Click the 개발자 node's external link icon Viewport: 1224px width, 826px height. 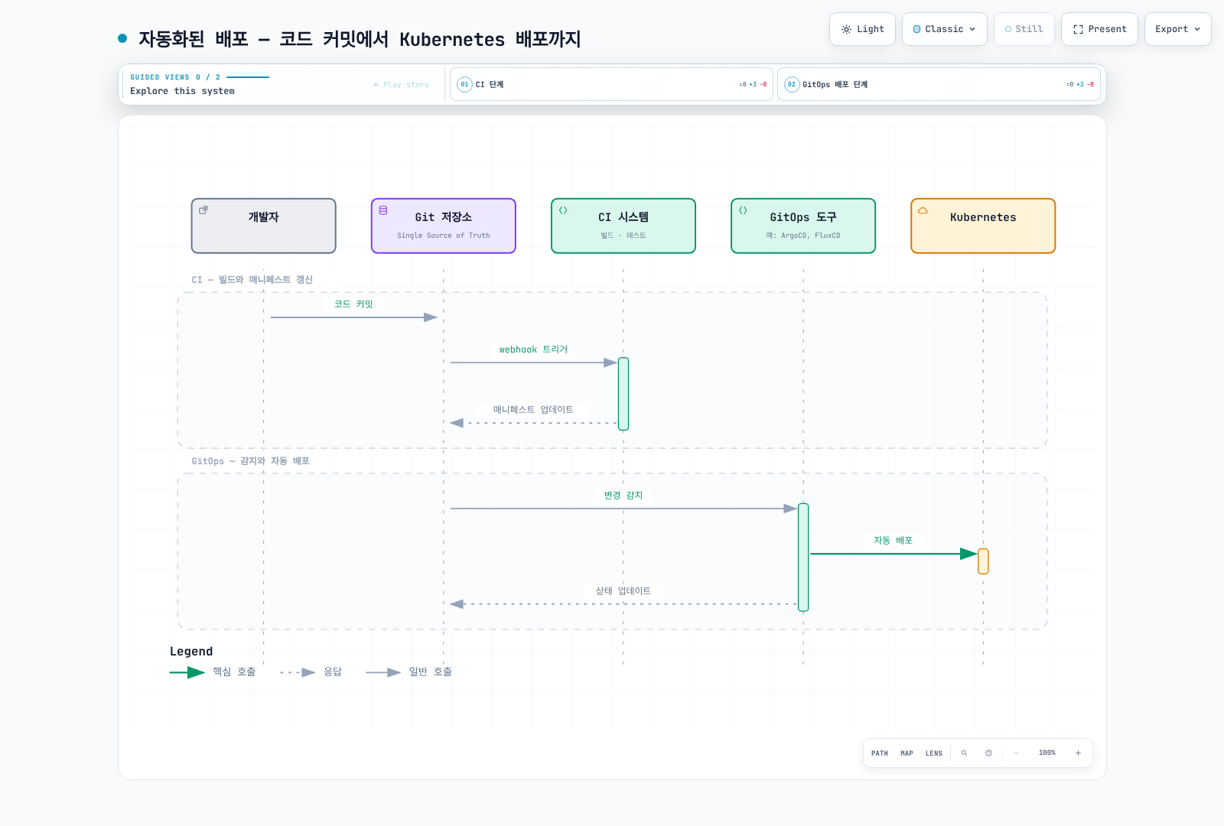(x=203, y=210)
